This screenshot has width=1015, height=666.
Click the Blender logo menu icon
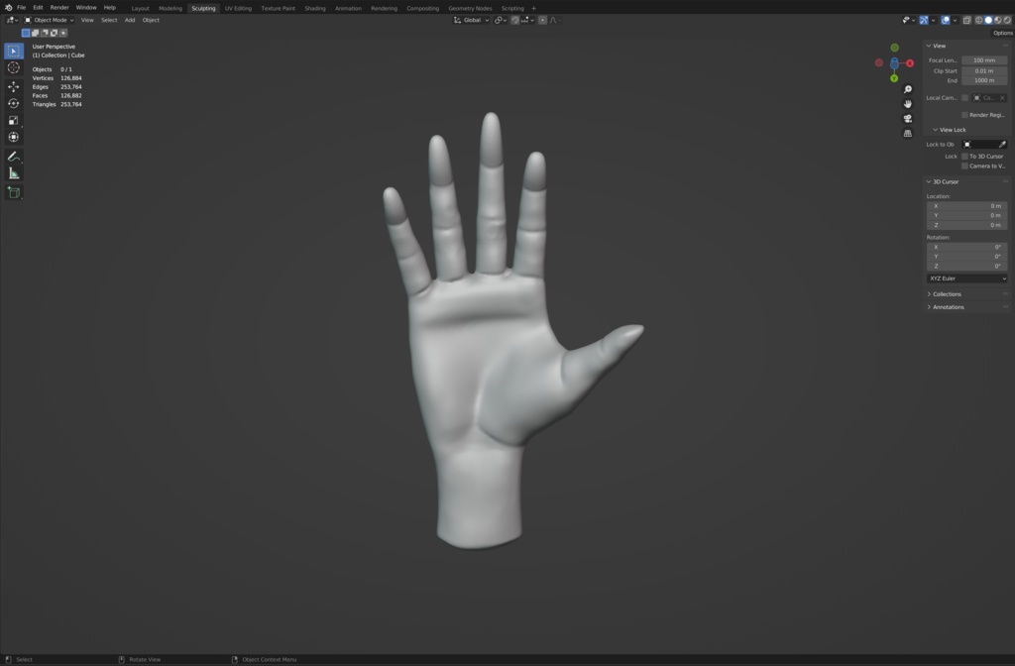pyautogui.click(x=8, y=8)
